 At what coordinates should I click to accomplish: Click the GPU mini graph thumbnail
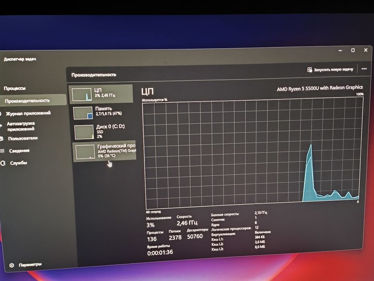[85, 152]
